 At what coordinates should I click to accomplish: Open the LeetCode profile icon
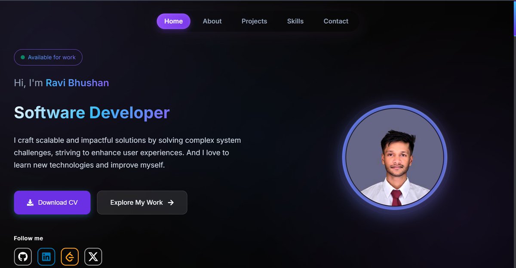coord(70,257)
